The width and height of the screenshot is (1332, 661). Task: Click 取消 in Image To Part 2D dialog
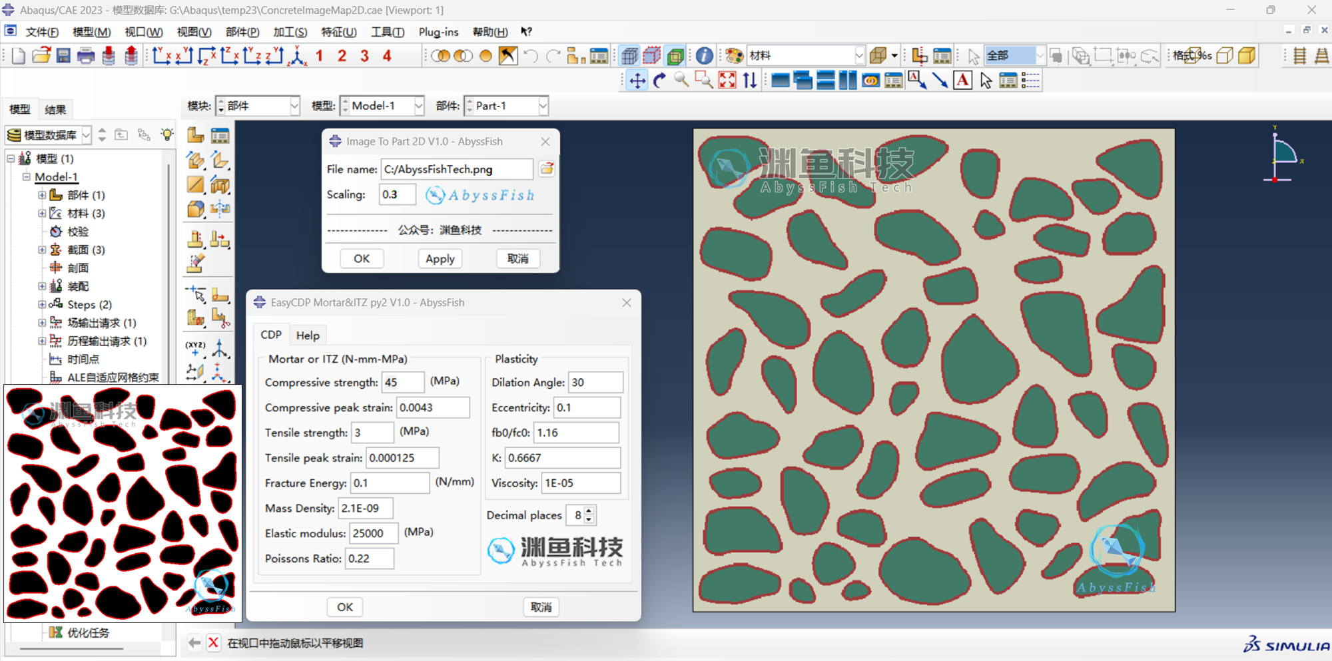click(x=518, y=259)
